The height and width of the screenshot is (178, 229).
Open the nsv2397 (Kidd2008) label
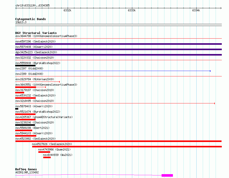click(29, 68)
